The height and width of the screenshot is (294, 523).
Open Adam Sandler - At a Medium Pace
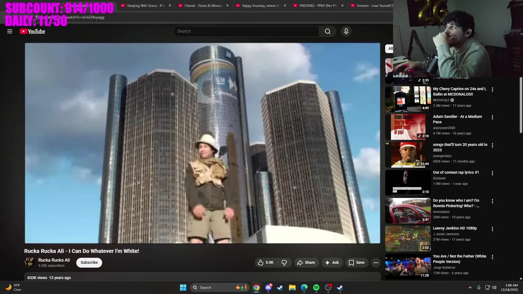[458, 119]
